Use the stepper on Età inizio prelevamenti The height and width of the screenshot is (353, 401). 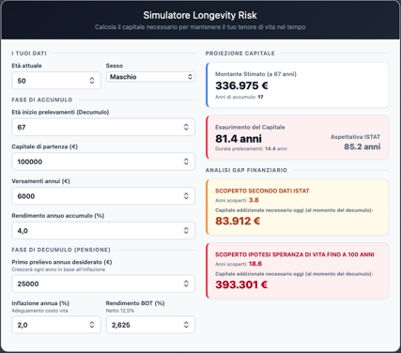(x=186, y=127)
